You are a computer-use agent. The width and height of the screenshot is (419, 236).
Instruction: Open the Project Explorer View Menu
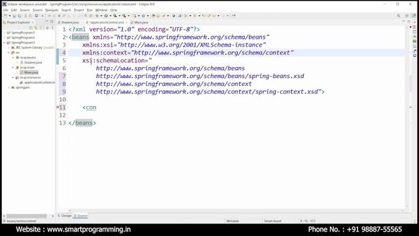(52, 28)
